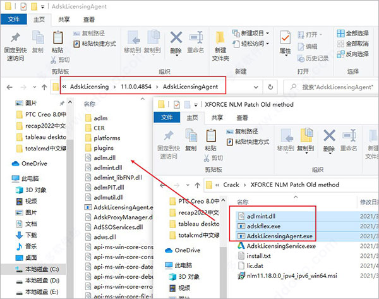379x299 pixels.
Task: Click Invert selection (反向选择) in AdskLicensingAgent ribbon
Action: tap(353, 54)
